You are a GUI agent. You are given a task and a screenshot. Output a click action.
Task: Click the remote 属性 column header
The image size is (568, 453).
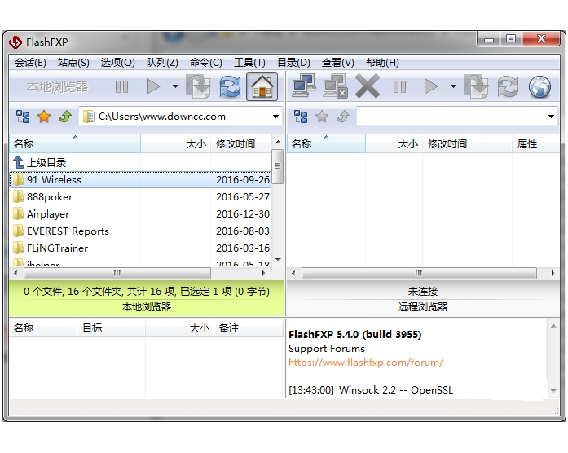(x=536, y=143)
